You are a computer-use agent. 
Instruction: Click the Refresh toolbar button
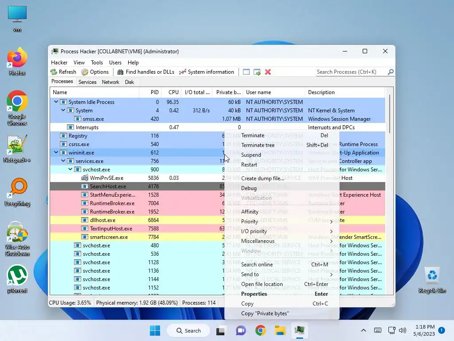tap(63, 72)
